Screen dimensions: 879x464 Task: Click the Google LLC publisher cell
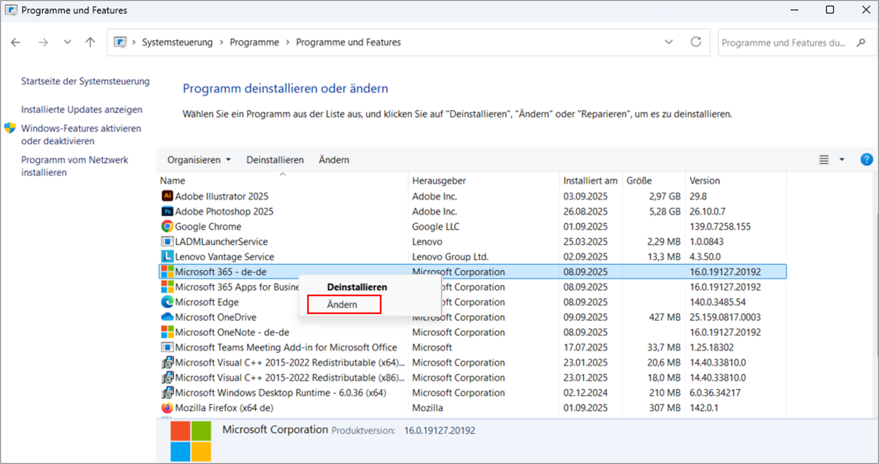click(x=436, y=226)
